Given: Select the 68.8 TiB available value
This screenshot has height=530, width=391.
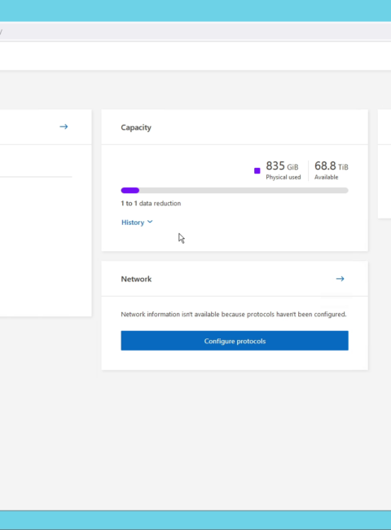Looking at the screenshot, I should coord(332,166).
